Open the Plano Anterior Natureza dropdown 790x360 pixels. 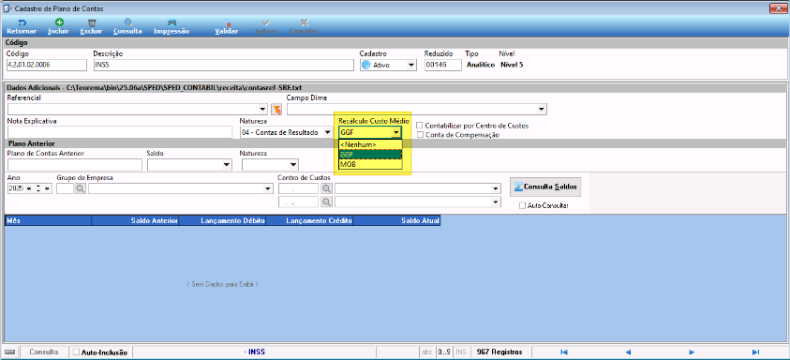tap(293, 164)
